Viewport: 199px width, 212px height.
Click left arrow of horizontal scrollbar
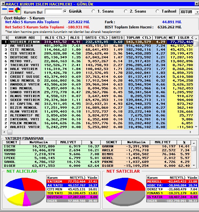[4, 132]
